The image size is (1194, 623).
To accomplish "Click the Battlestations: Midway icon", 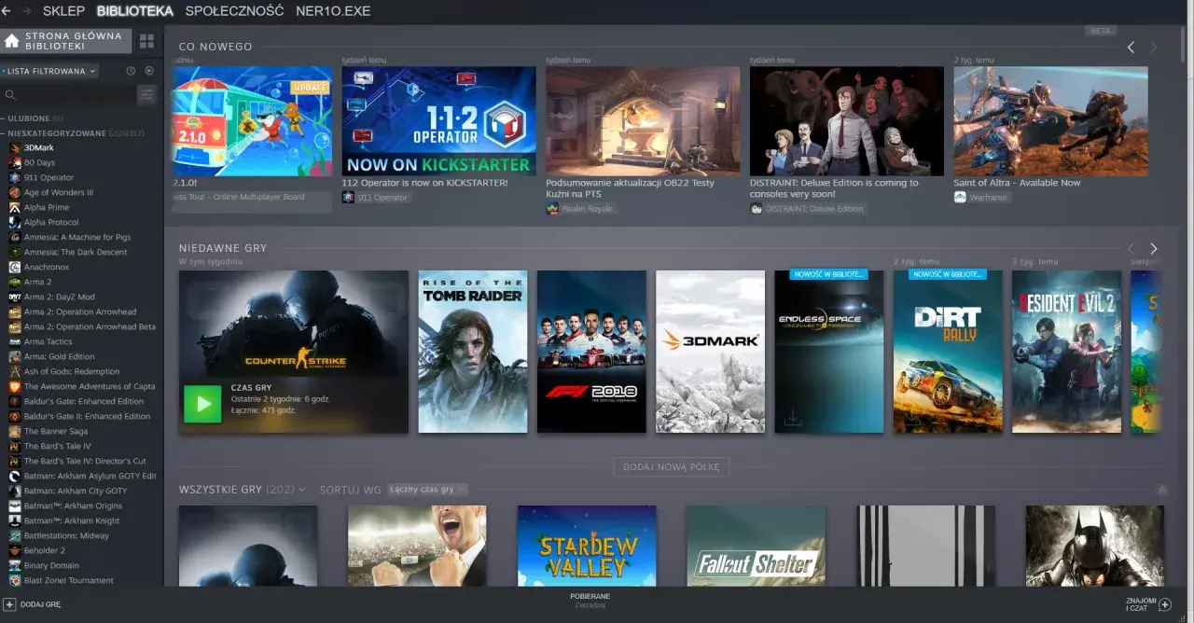I will (x=15, y=535).
